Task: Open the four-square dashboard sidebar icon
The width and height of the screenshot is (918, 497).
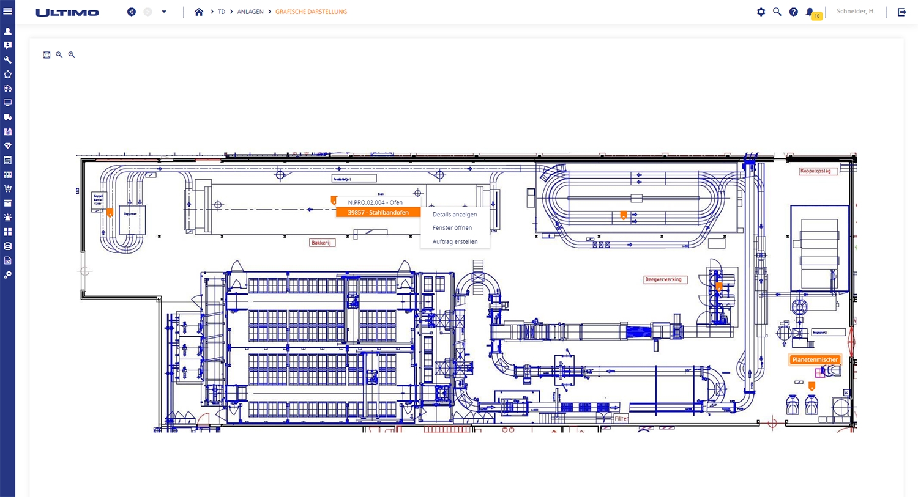Action: click(7, 232)
